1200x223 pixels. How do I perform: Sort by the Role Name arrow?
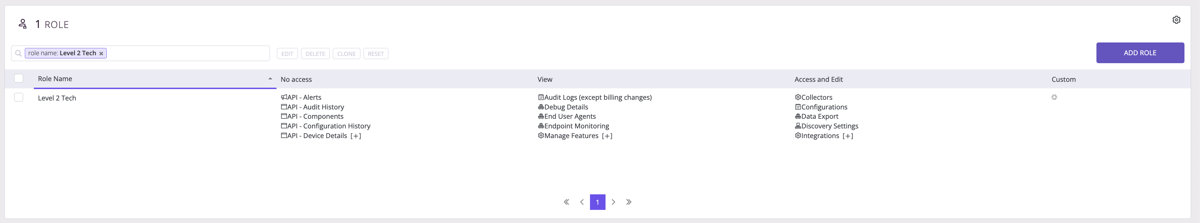(270, 79)
